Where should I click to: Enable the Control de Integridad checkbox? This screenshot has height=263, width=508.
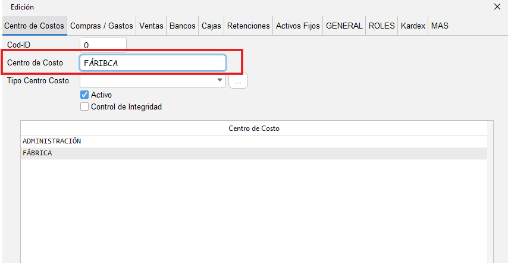click(84, 107)
